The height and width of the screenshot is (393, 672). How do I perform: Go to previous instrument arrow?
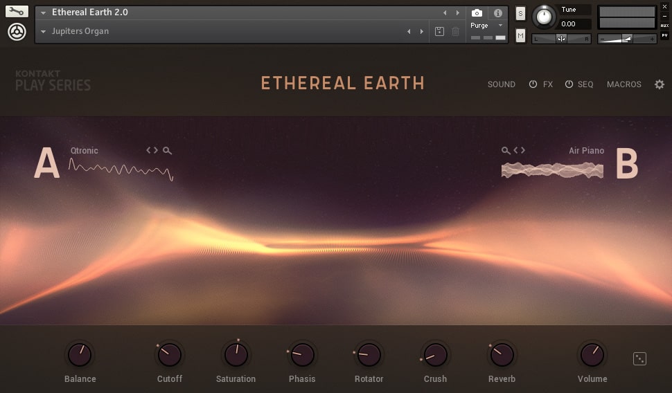pos(445,13)
